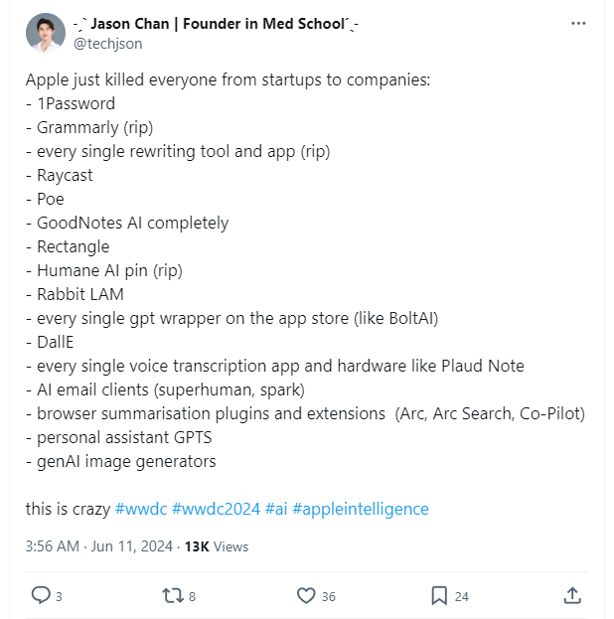Image resolution: width=614 pixels, height=619 pixels.
Task: Select the #ai hashtag
Action: click(277, 509)
